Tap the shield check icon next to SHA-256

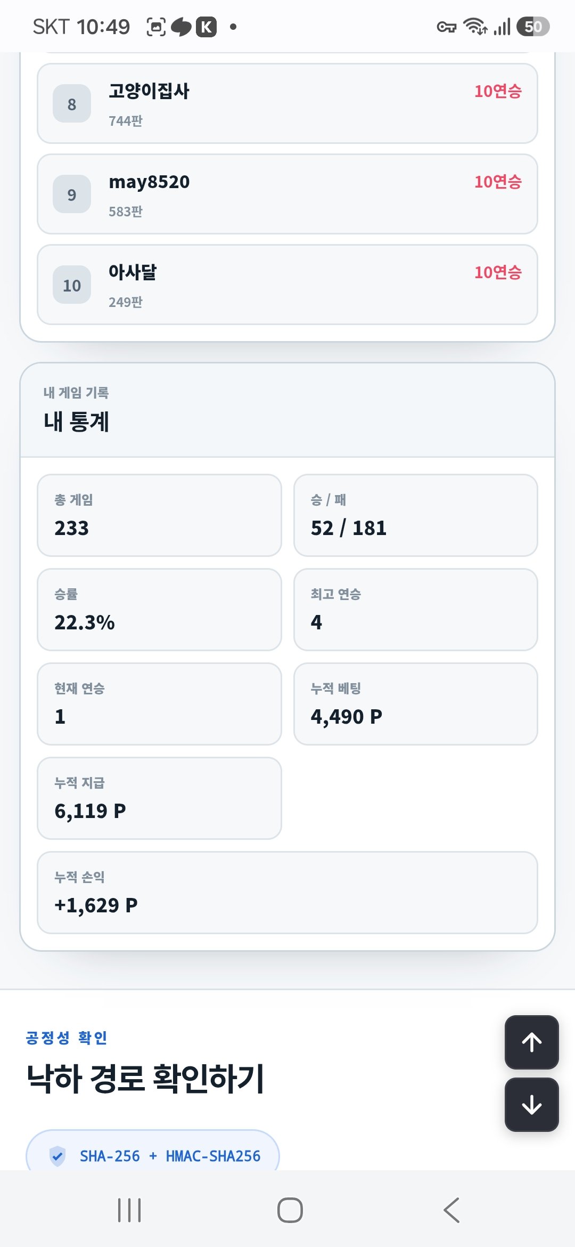57,1156
